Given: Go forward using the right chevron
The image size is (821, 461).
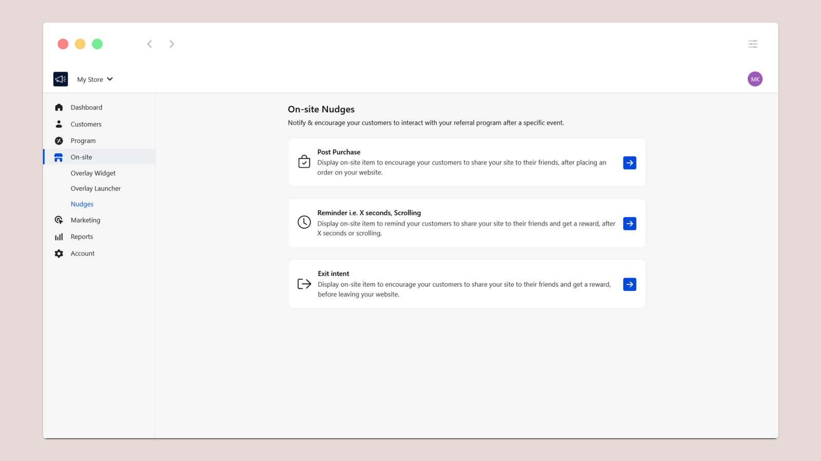Looking at the screenshot, I should (x=172, y=44).
